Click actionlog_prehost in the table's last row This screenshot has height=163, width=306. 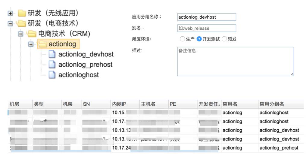[279, 148]
